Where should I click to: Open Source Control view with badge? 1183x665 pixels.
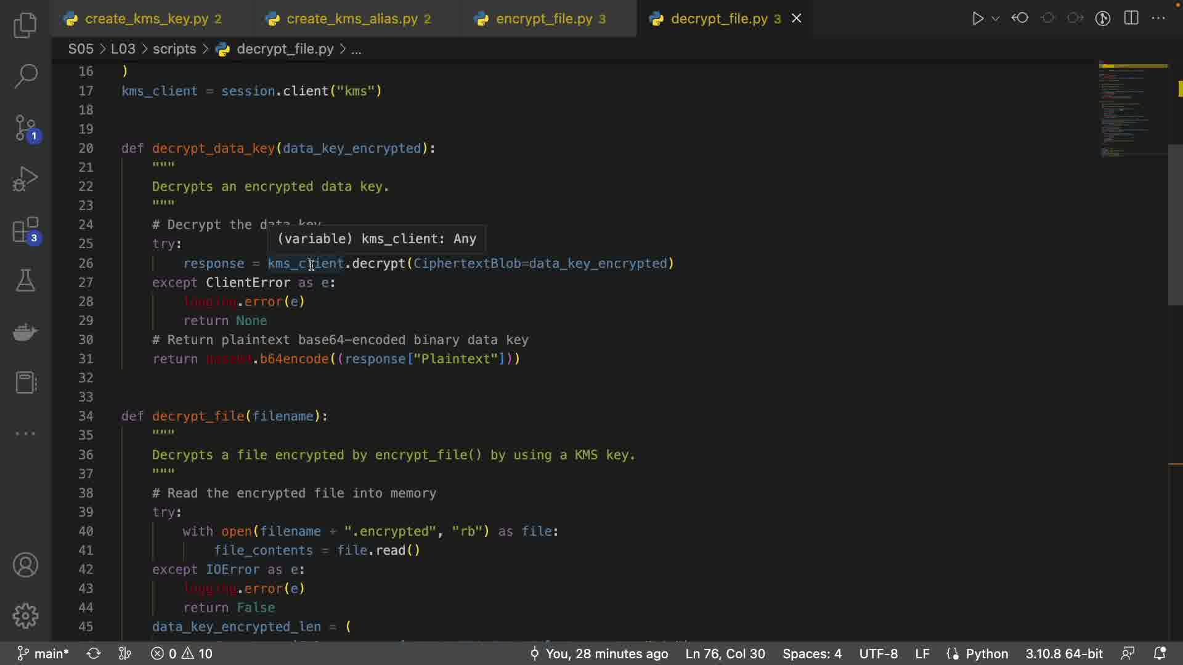tap(25, 128)
